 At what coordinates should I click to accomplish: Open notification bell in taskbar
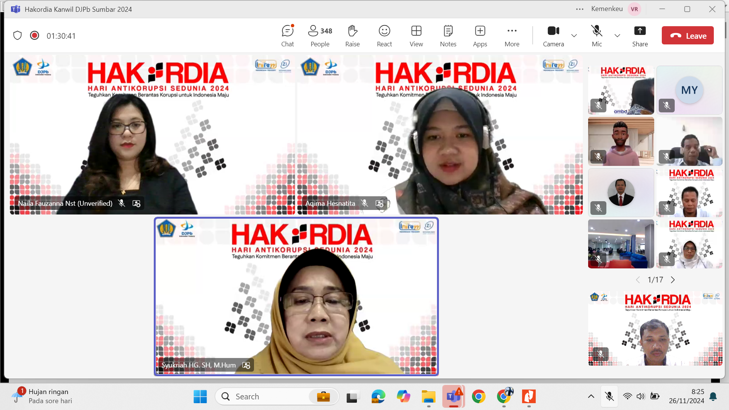click(713, 397)
